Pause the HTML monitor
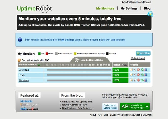168x119 pixels. pyautogui.click(x=135, y=75)
